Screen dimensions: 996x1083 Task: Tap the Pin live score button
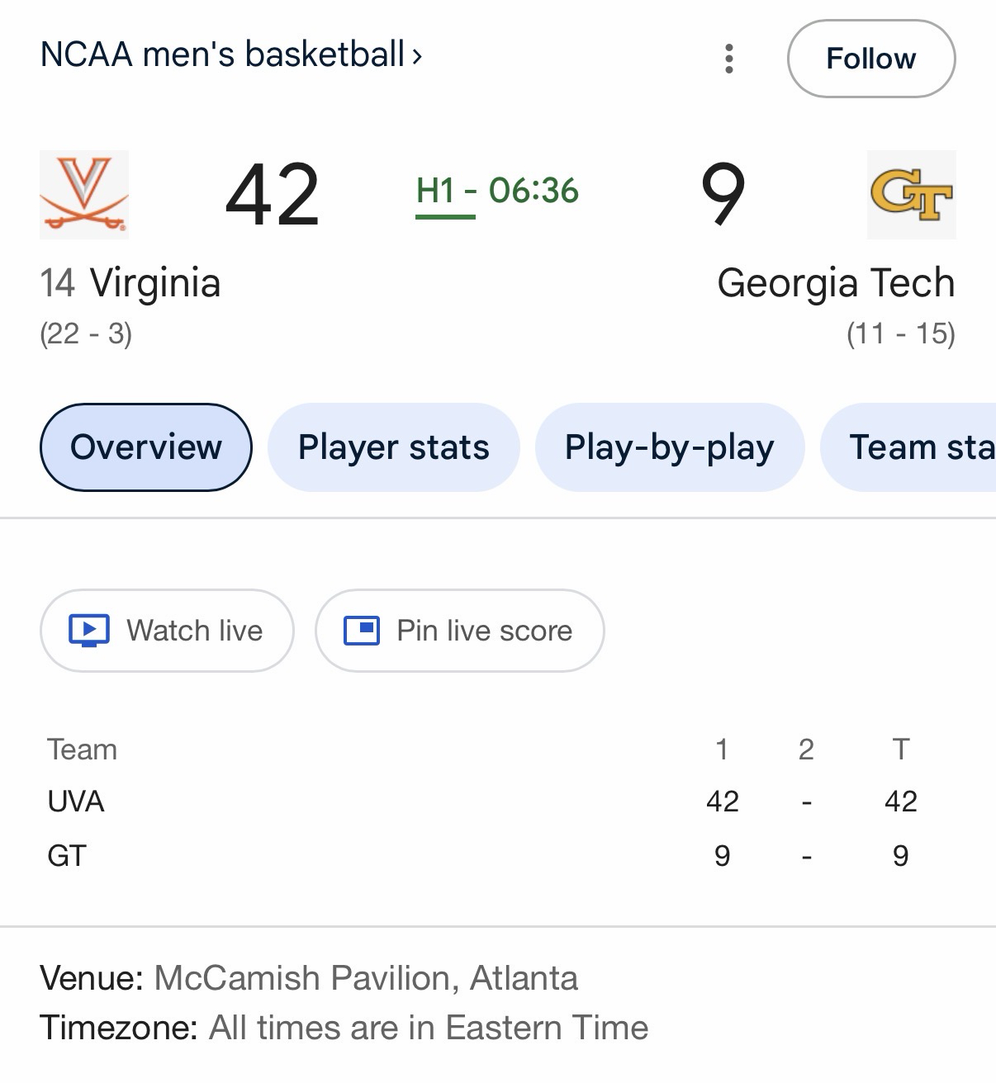(x=459, y=631)
